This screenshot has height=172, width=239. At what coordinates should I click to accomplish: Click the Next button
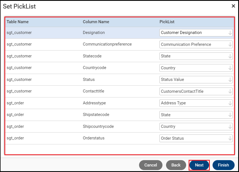(199, 165)
